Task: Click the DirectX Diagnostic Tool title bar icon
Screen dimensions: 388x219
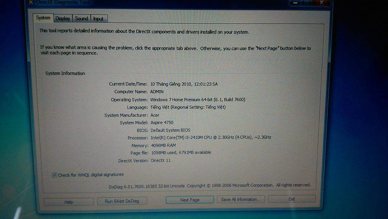Action: click(x=31, y=2)
